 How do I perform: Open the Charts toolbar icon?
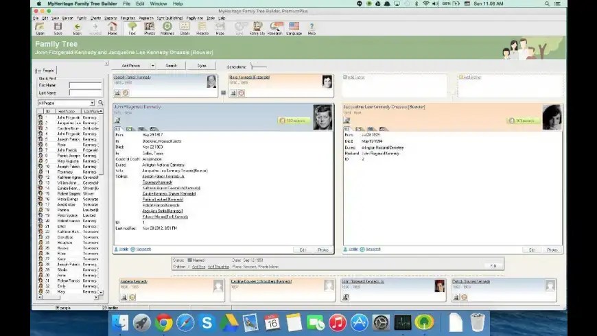pos(185,29)
